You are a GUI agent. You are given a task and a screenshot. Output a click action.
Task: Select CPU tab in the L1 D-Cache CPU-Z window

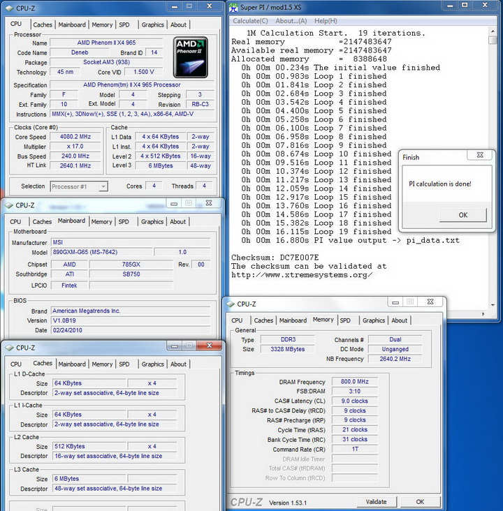(x=15, y=364)
